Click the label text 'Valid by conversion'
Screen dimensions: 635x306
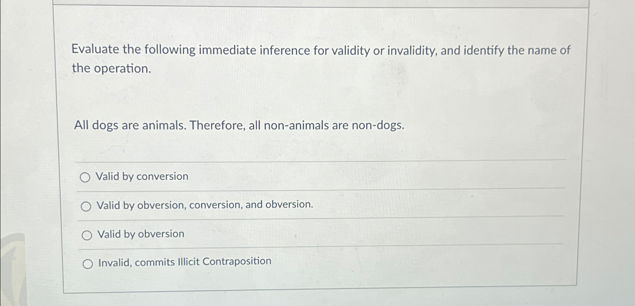coord(142,177)
